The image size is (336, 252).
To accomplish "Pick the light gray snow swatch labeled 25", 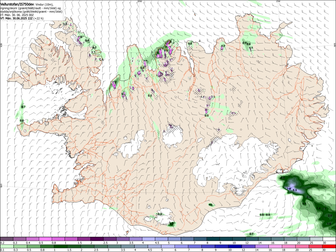I will click(316, 239).
